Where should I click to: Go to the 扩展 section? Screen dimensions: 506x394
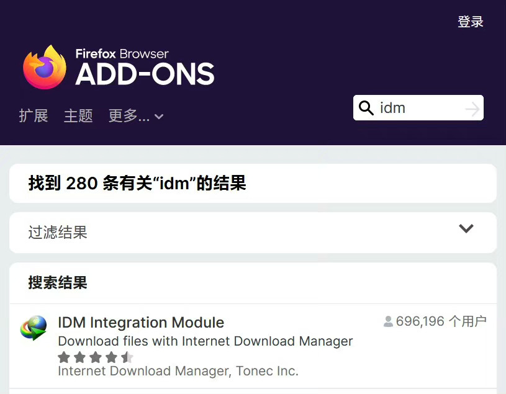(34, 116)
